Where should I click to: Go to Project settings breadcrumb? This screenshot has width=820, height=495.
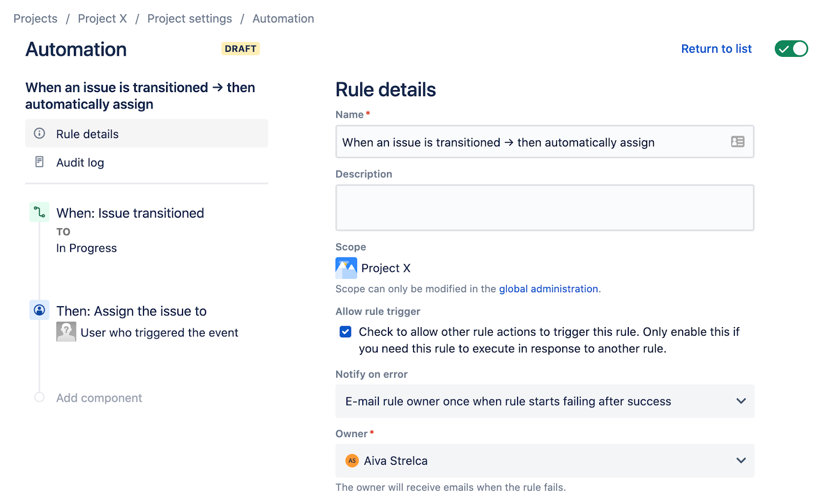[x=190, y=19]
